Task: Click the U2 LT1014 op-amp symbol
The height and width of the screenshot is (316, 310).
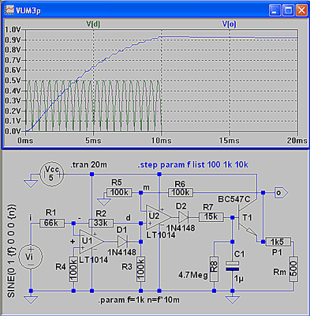Action: coord(159,217)
